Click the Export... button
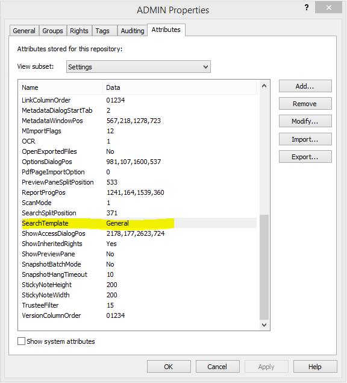The image size is (347, 383). click(305, 157)
